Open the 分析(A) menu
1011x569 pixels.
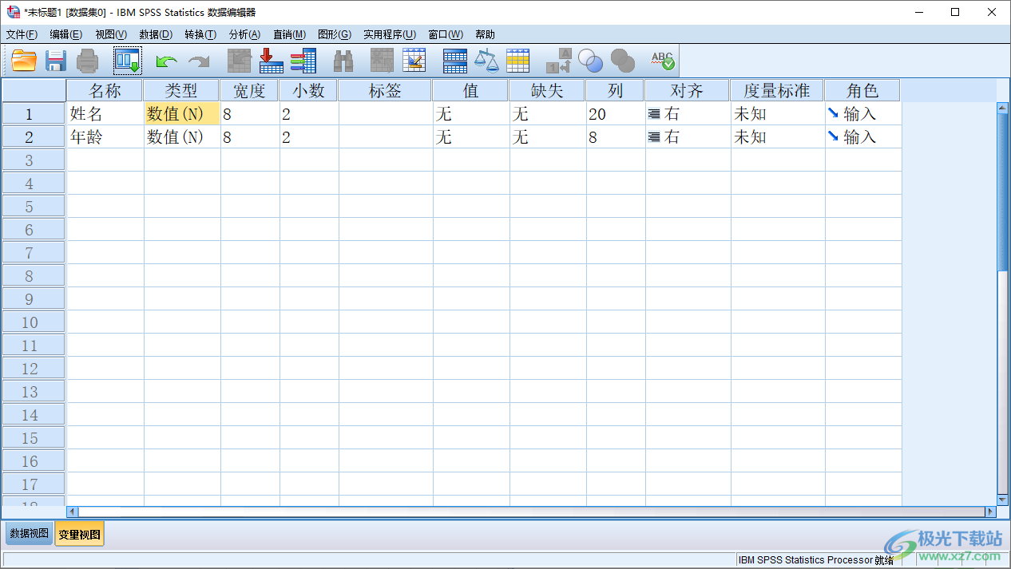click(244, 34)
